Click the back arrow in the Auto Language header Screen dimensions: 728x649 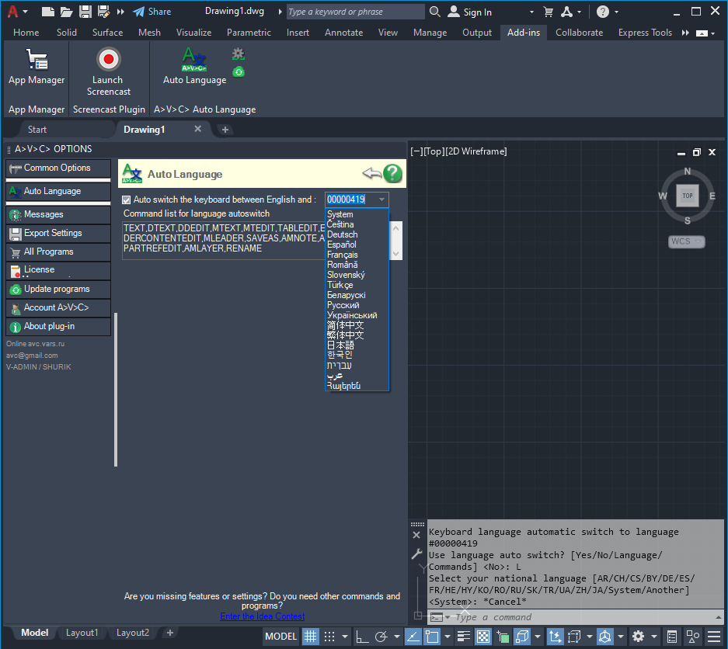[x=372, y=173]
